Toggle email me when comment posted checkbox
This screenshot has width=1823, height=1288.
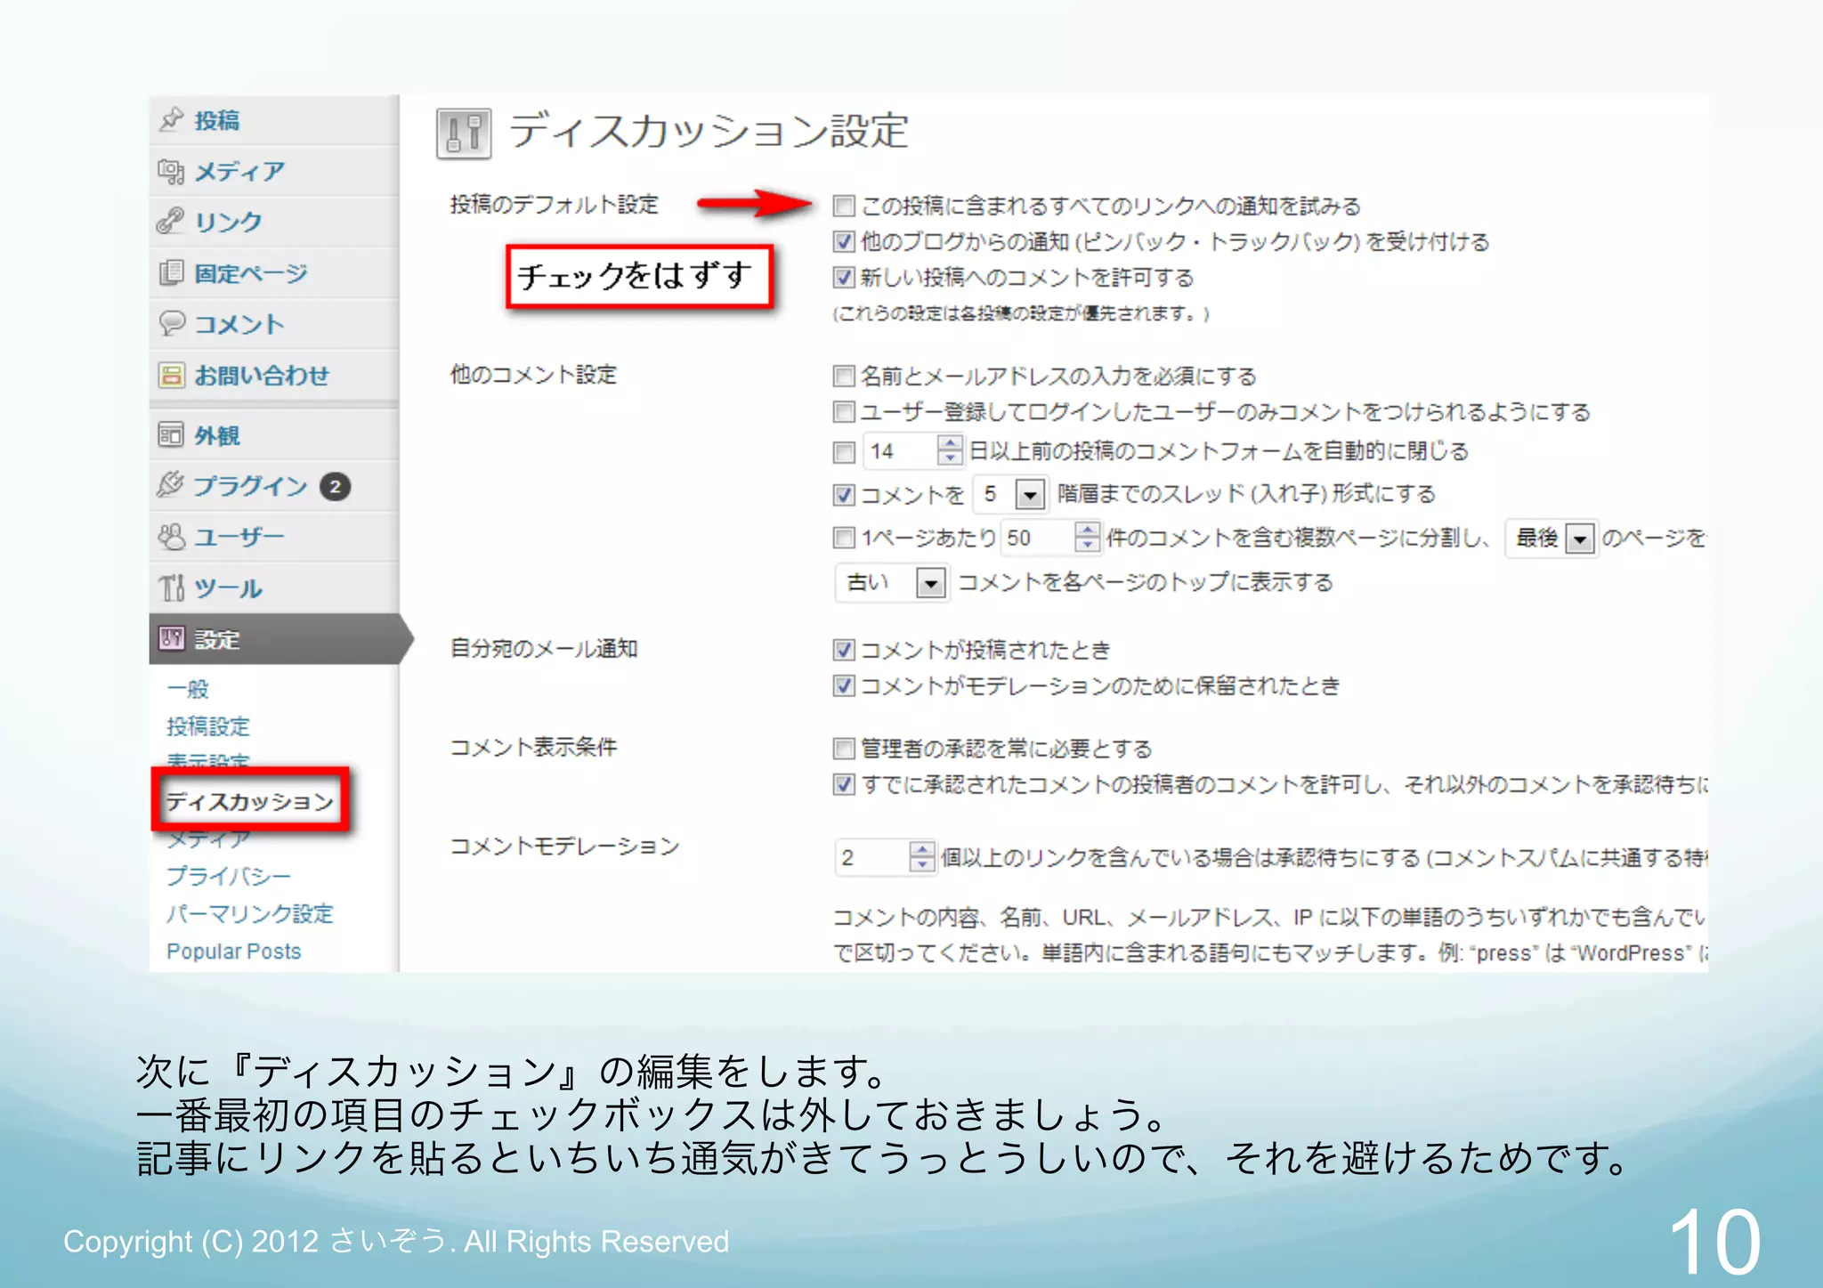pyautogui.click(x=844, y=650)
